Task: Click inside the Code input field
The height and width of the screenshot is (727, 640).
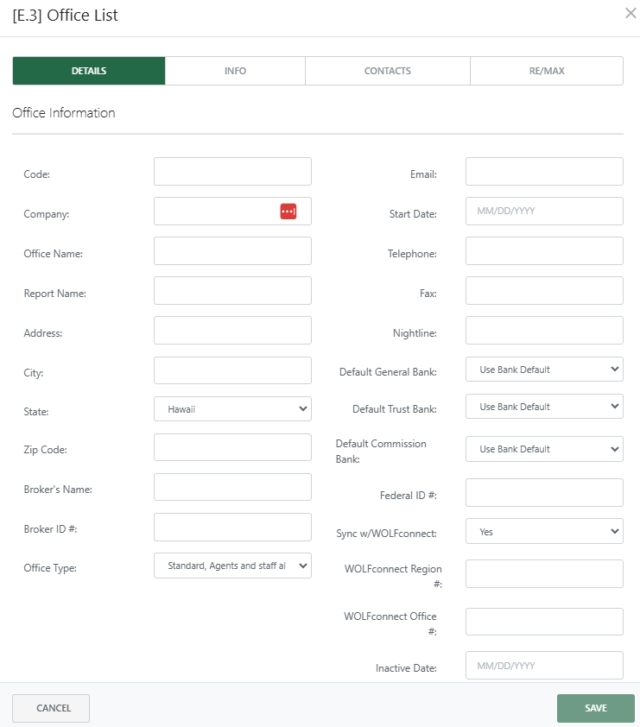Action: pos(231,171)
